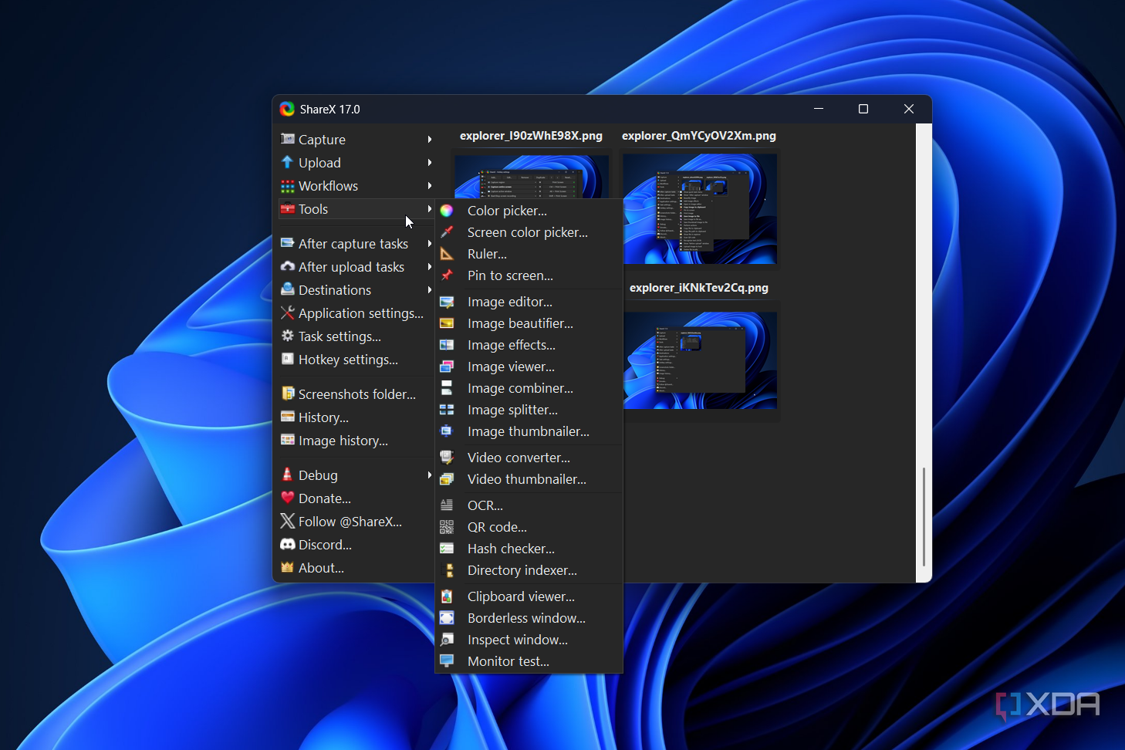Open the explorer_iKNkTev2Cq.png thumbnail

(x=699, y=361)
